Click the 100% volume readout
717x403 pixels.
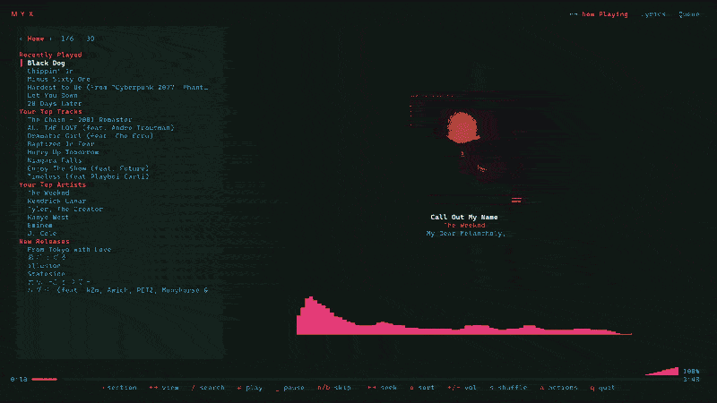tap(691, 372)
